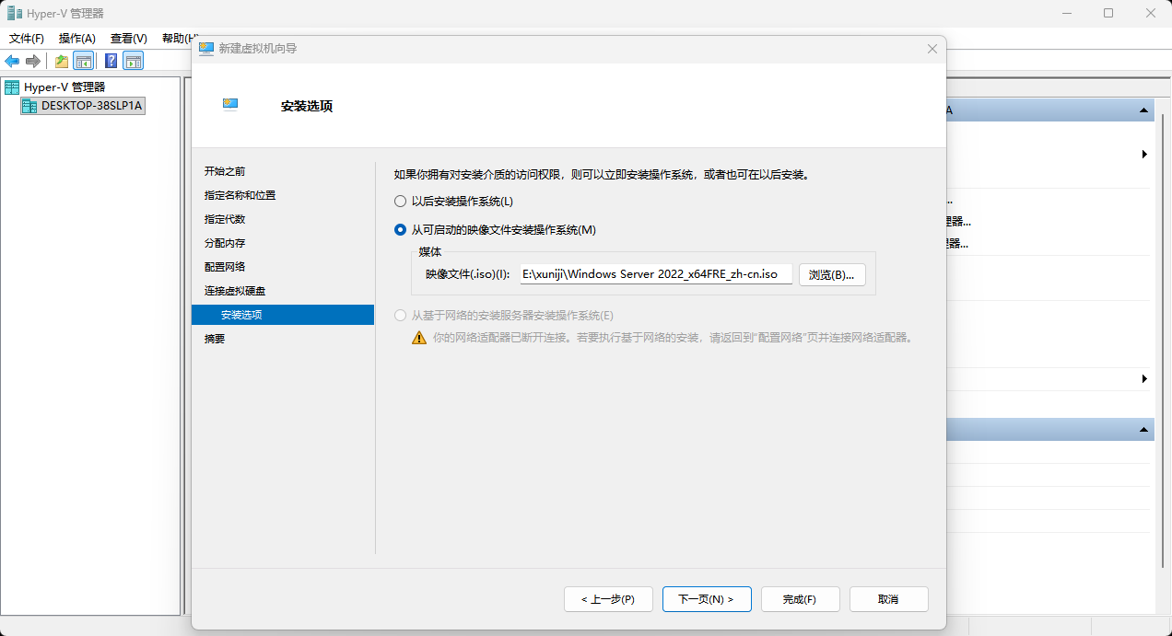Viewport: 1172px width, 636px height.
Task: Click the Hyper-V 管理器 tree root icon
Action: [12, 87]
